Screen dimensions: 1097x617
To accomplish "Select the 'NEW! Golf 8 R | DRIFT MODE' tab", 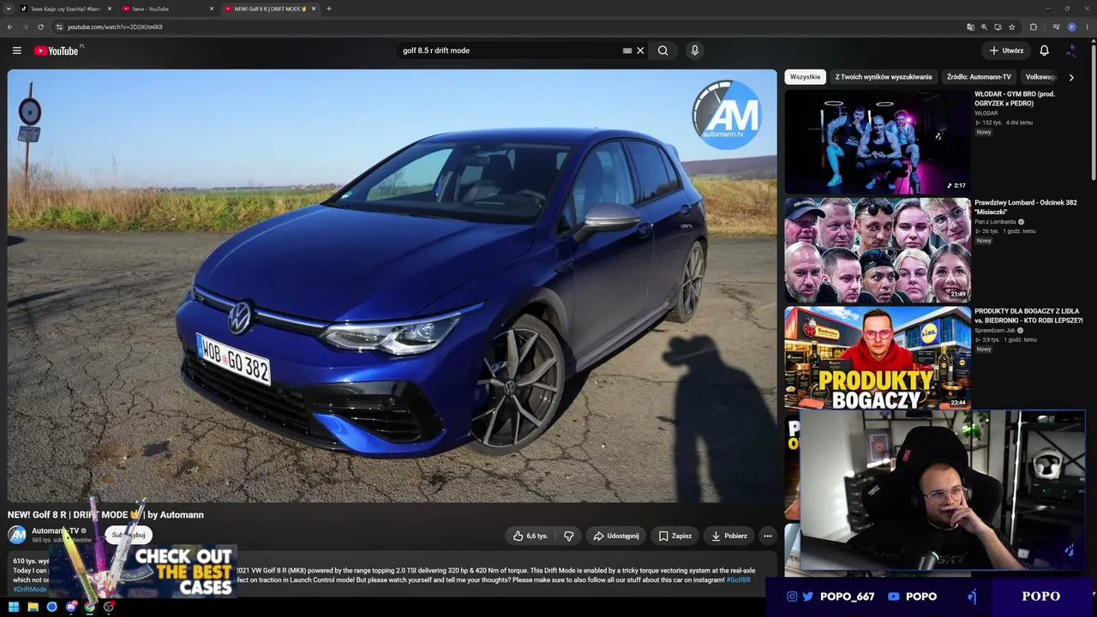I will tap(269, 9).
